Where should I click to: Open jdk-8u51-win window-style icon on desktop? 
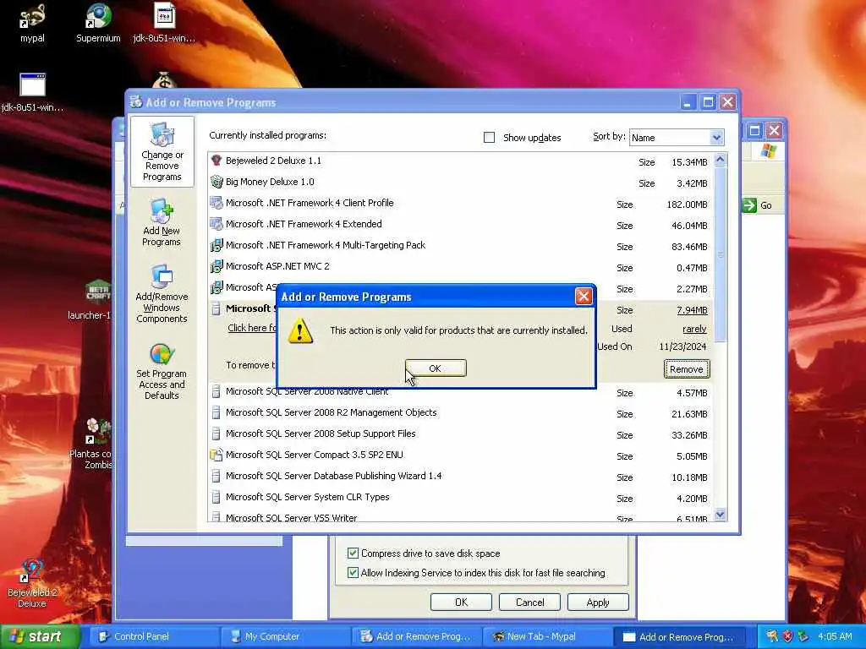(x=32, y=93)
